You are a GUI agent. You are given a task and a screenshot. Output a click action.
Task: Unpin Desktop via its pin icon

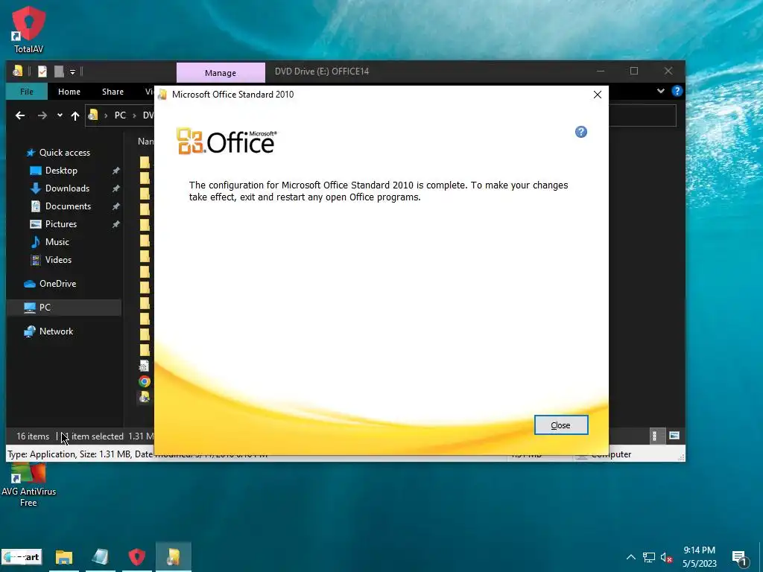(x=115, y=171)
